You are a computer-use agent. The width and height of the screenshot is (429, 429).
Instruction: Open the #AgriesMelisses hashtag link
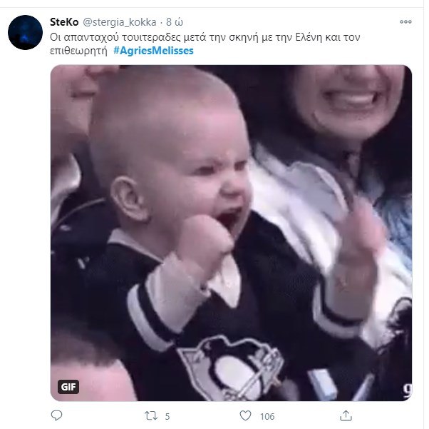[153, 51]
